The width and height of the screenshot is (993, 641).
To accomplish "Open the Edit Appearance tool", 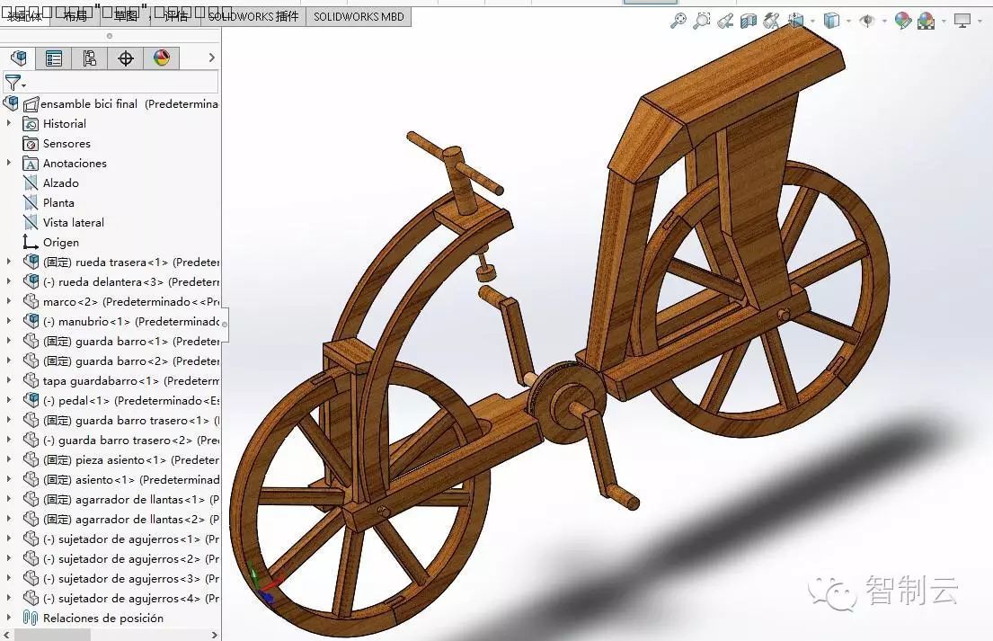I will [x=902, y=21].
